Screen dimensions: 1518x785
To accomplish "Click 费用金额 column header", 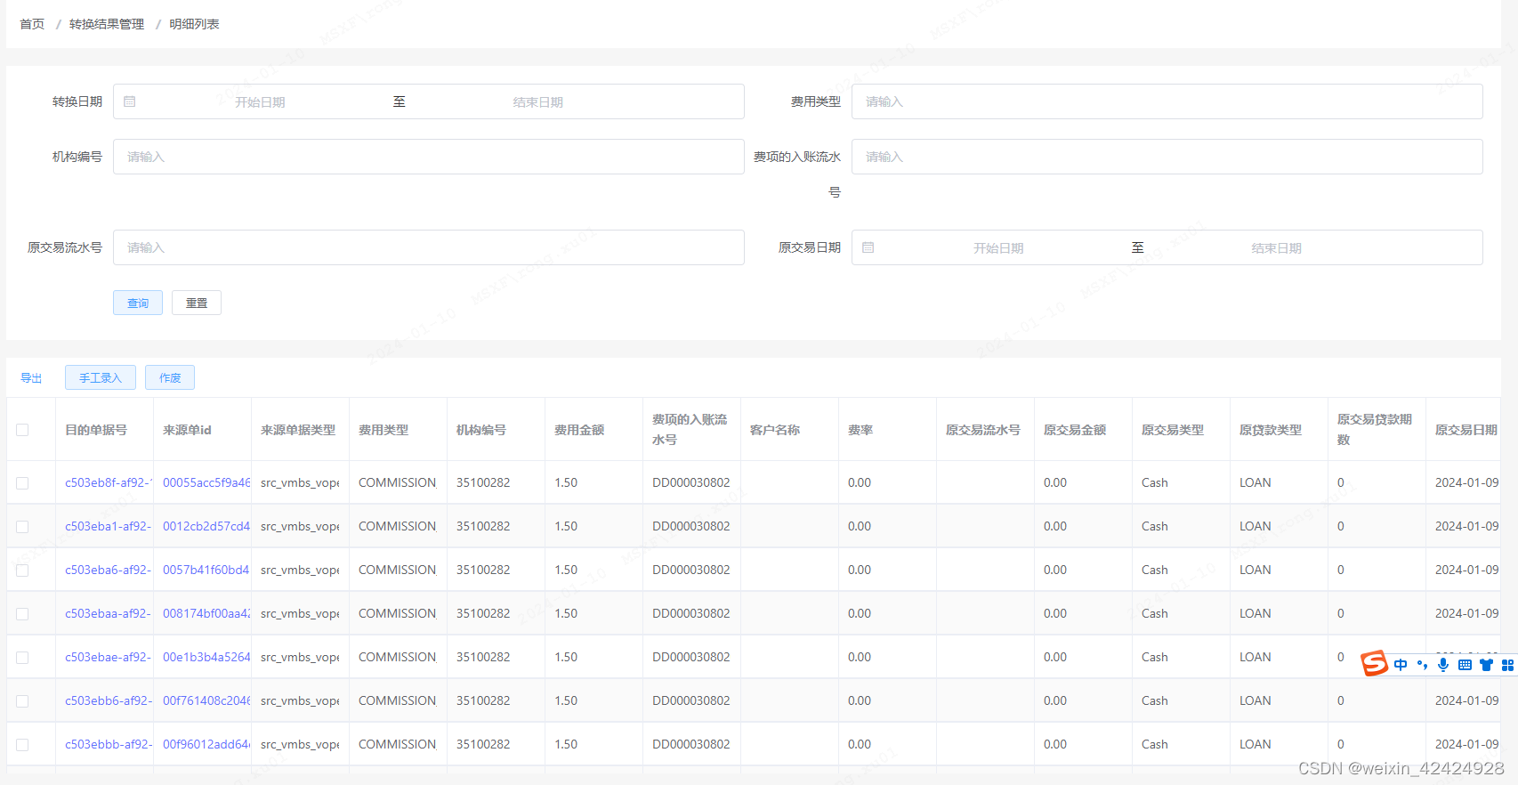I will [x=579, y=430].
